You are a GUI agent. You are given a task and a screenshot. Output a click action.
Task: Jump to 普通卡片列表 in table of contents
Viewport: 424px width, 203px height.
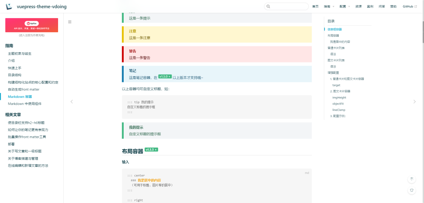336,48
